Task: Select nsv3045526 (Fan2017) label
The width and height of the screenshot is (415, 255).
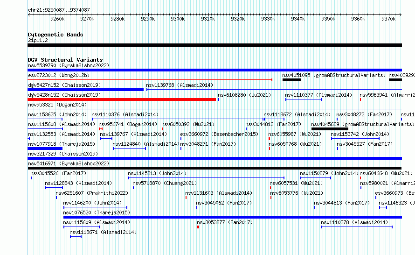Action: (x=58, y=173)
